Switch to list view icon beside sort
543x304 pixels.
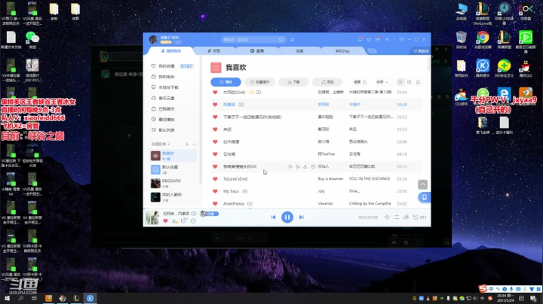(x=400, y=82)
